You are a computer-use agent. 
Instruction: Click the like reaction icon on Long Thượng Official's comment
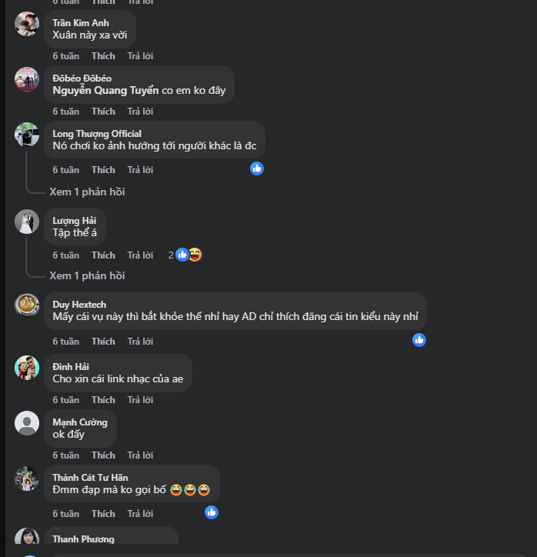[x=257, y=168]
